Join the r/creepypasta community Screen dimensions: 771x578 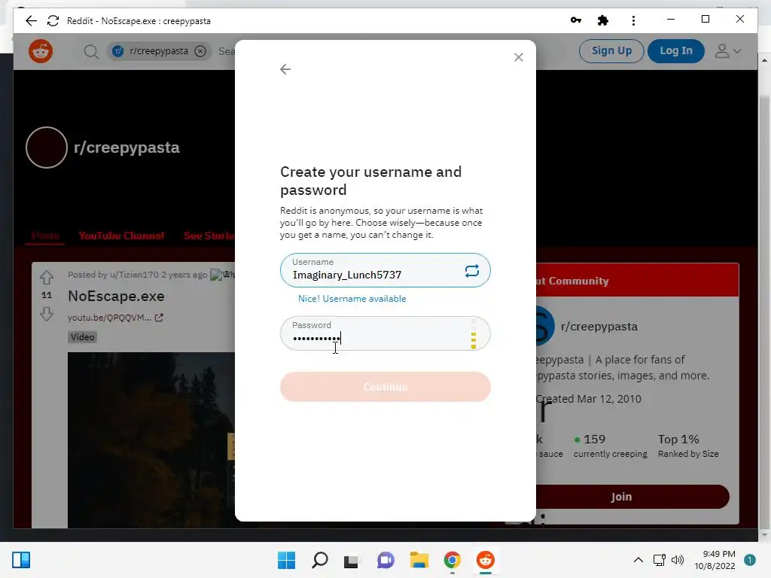pos(621,497)
